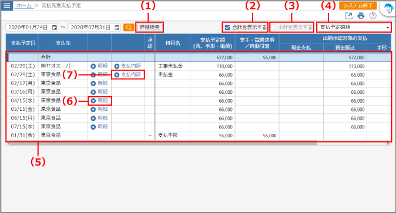The width and height of the screenshot is (396, 213).
Task: Click date cell 03/16(月)
Action: 23,92
